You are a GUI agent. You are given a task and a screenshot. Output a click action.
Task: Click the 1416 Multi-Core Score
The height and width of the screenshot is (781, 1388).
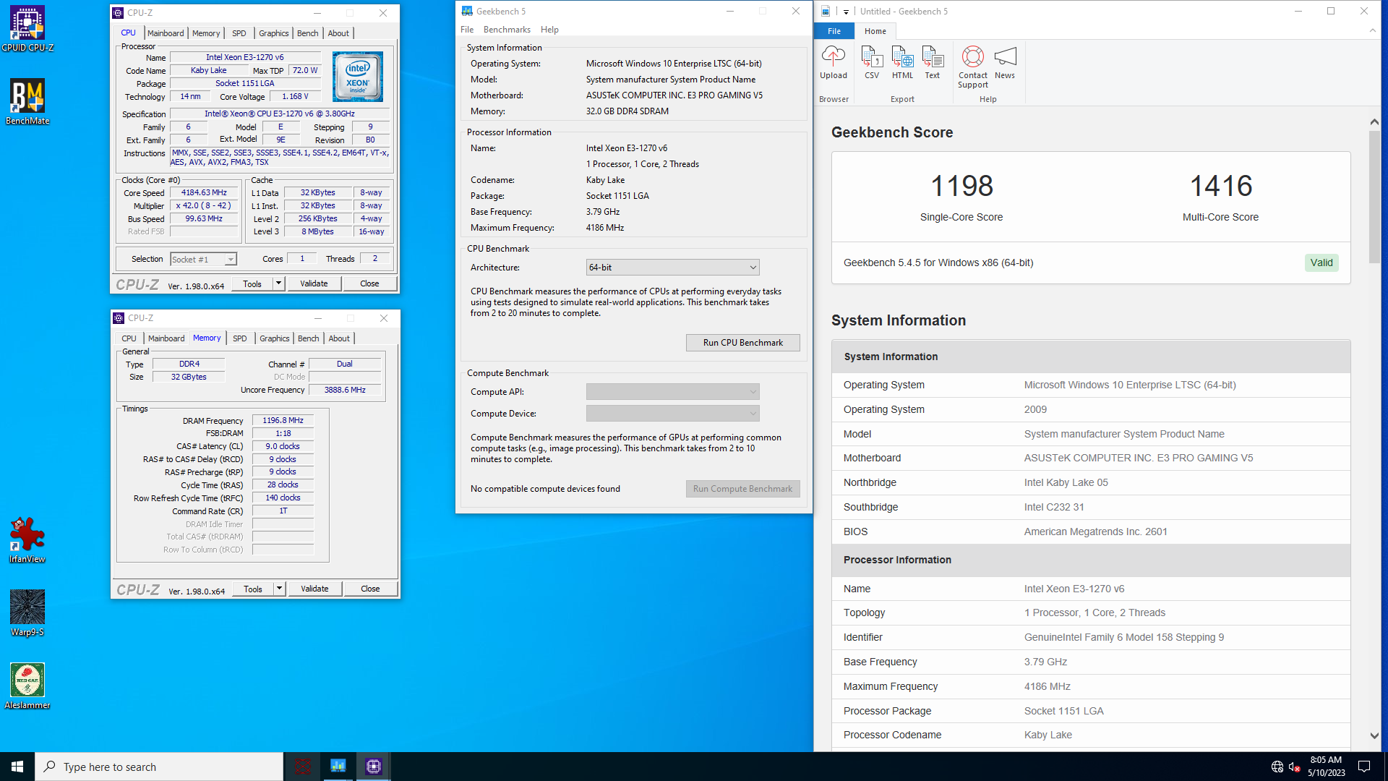click(x=1221, y=186)
